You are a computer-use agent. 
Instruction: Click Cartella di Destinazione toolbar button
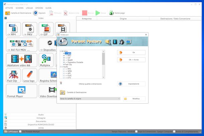18,13
